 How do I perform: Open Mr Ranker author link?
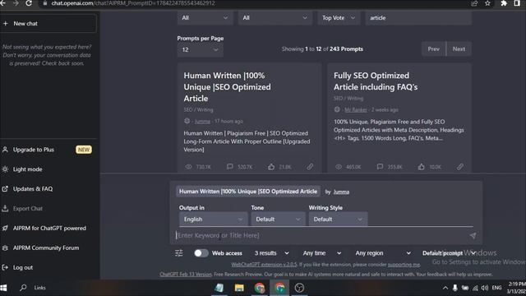pyautogui.click(x=356, y=109)
